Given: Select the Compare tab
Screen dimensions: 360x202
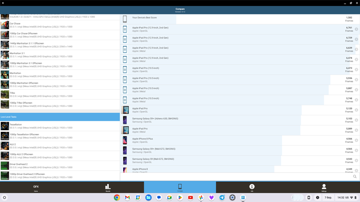Looking at the screenshot, I should pos(180,187).
